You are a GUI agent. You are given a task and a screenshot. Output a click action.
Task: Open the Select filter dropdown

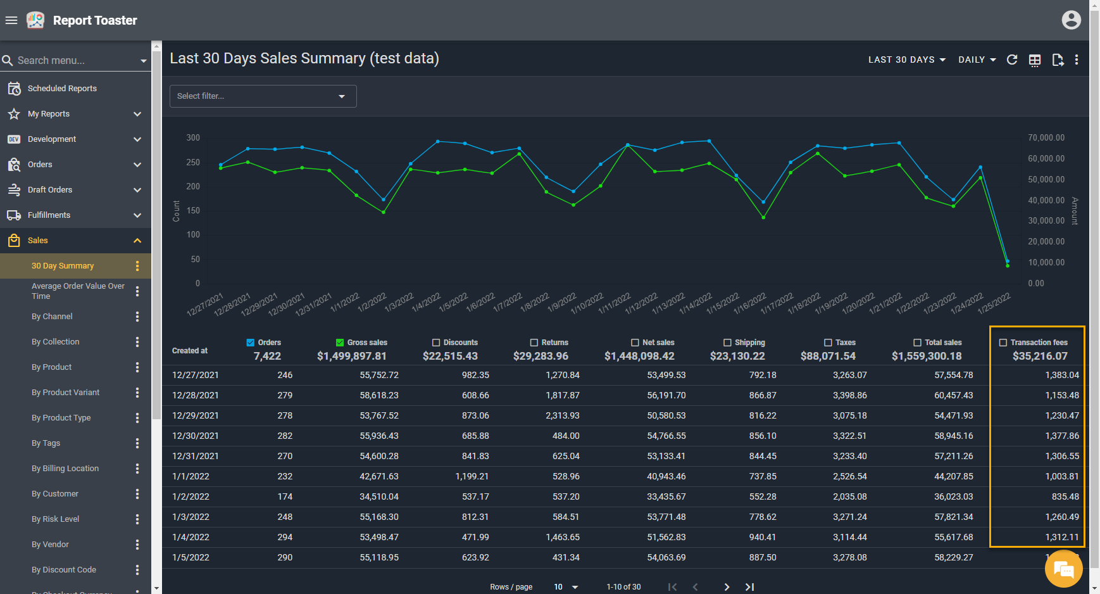point(263,96)
